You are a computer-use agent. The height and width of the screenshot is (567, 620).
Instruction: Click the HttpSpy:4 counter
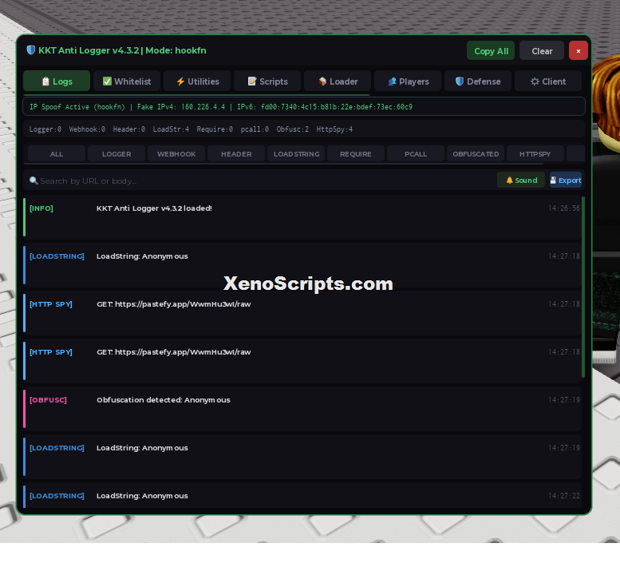point(334,129)
